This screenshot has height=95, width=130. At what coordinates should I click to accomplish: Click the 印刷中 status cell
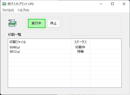(x=80, y=47)
